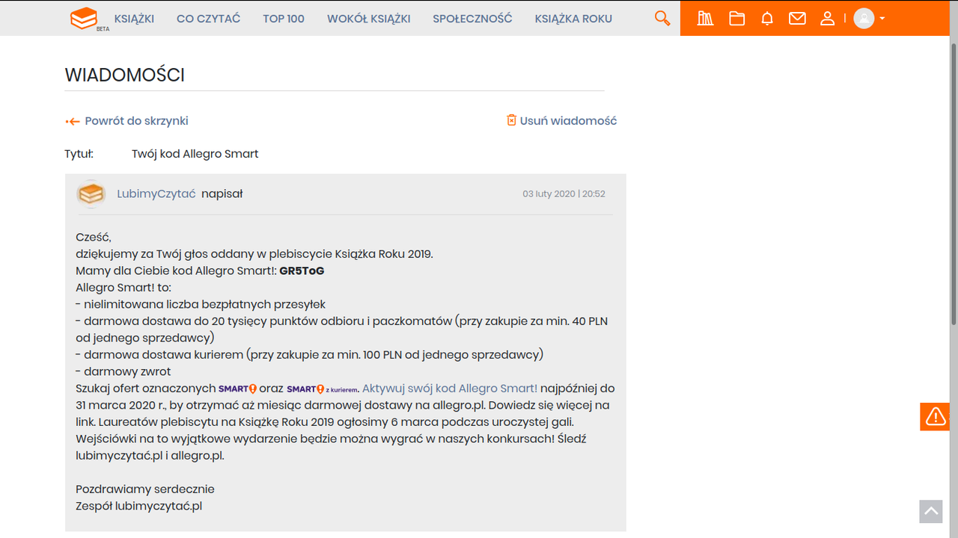Open the friends person icon
This screenshot has height=538, width=958.
[x=827, y=18]
